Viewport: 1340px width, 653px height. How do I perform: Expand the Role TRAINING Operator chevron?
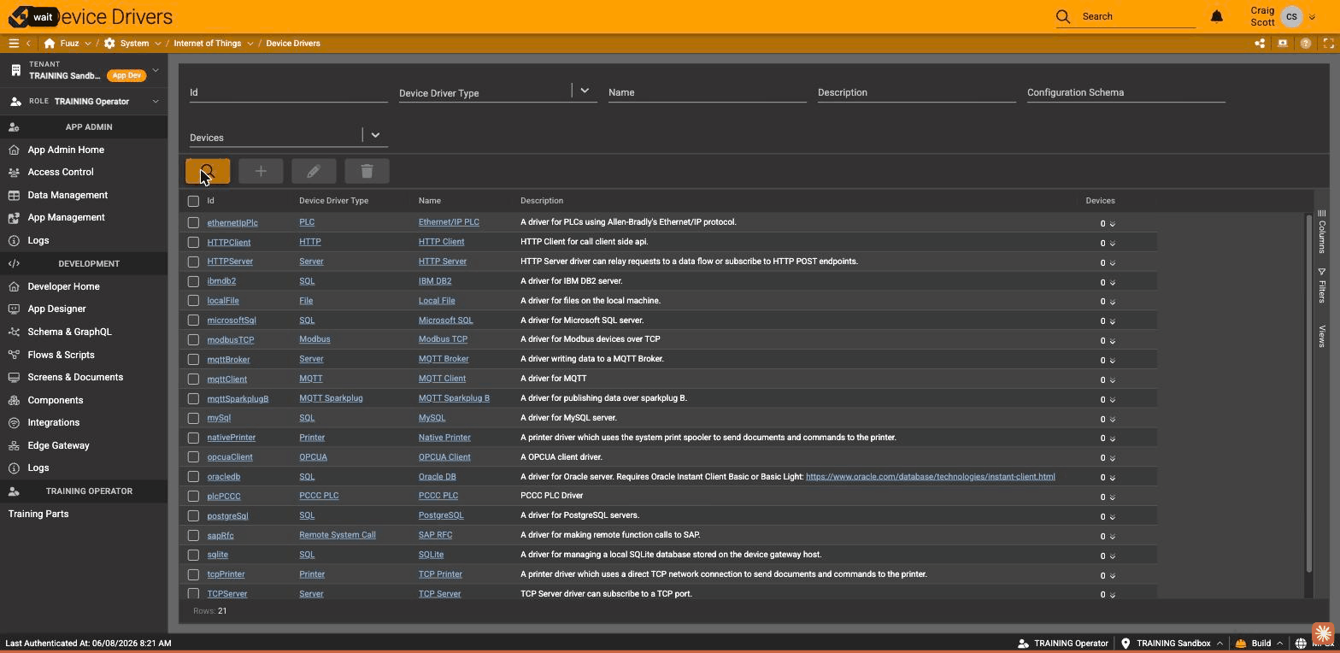pos(156,102)
